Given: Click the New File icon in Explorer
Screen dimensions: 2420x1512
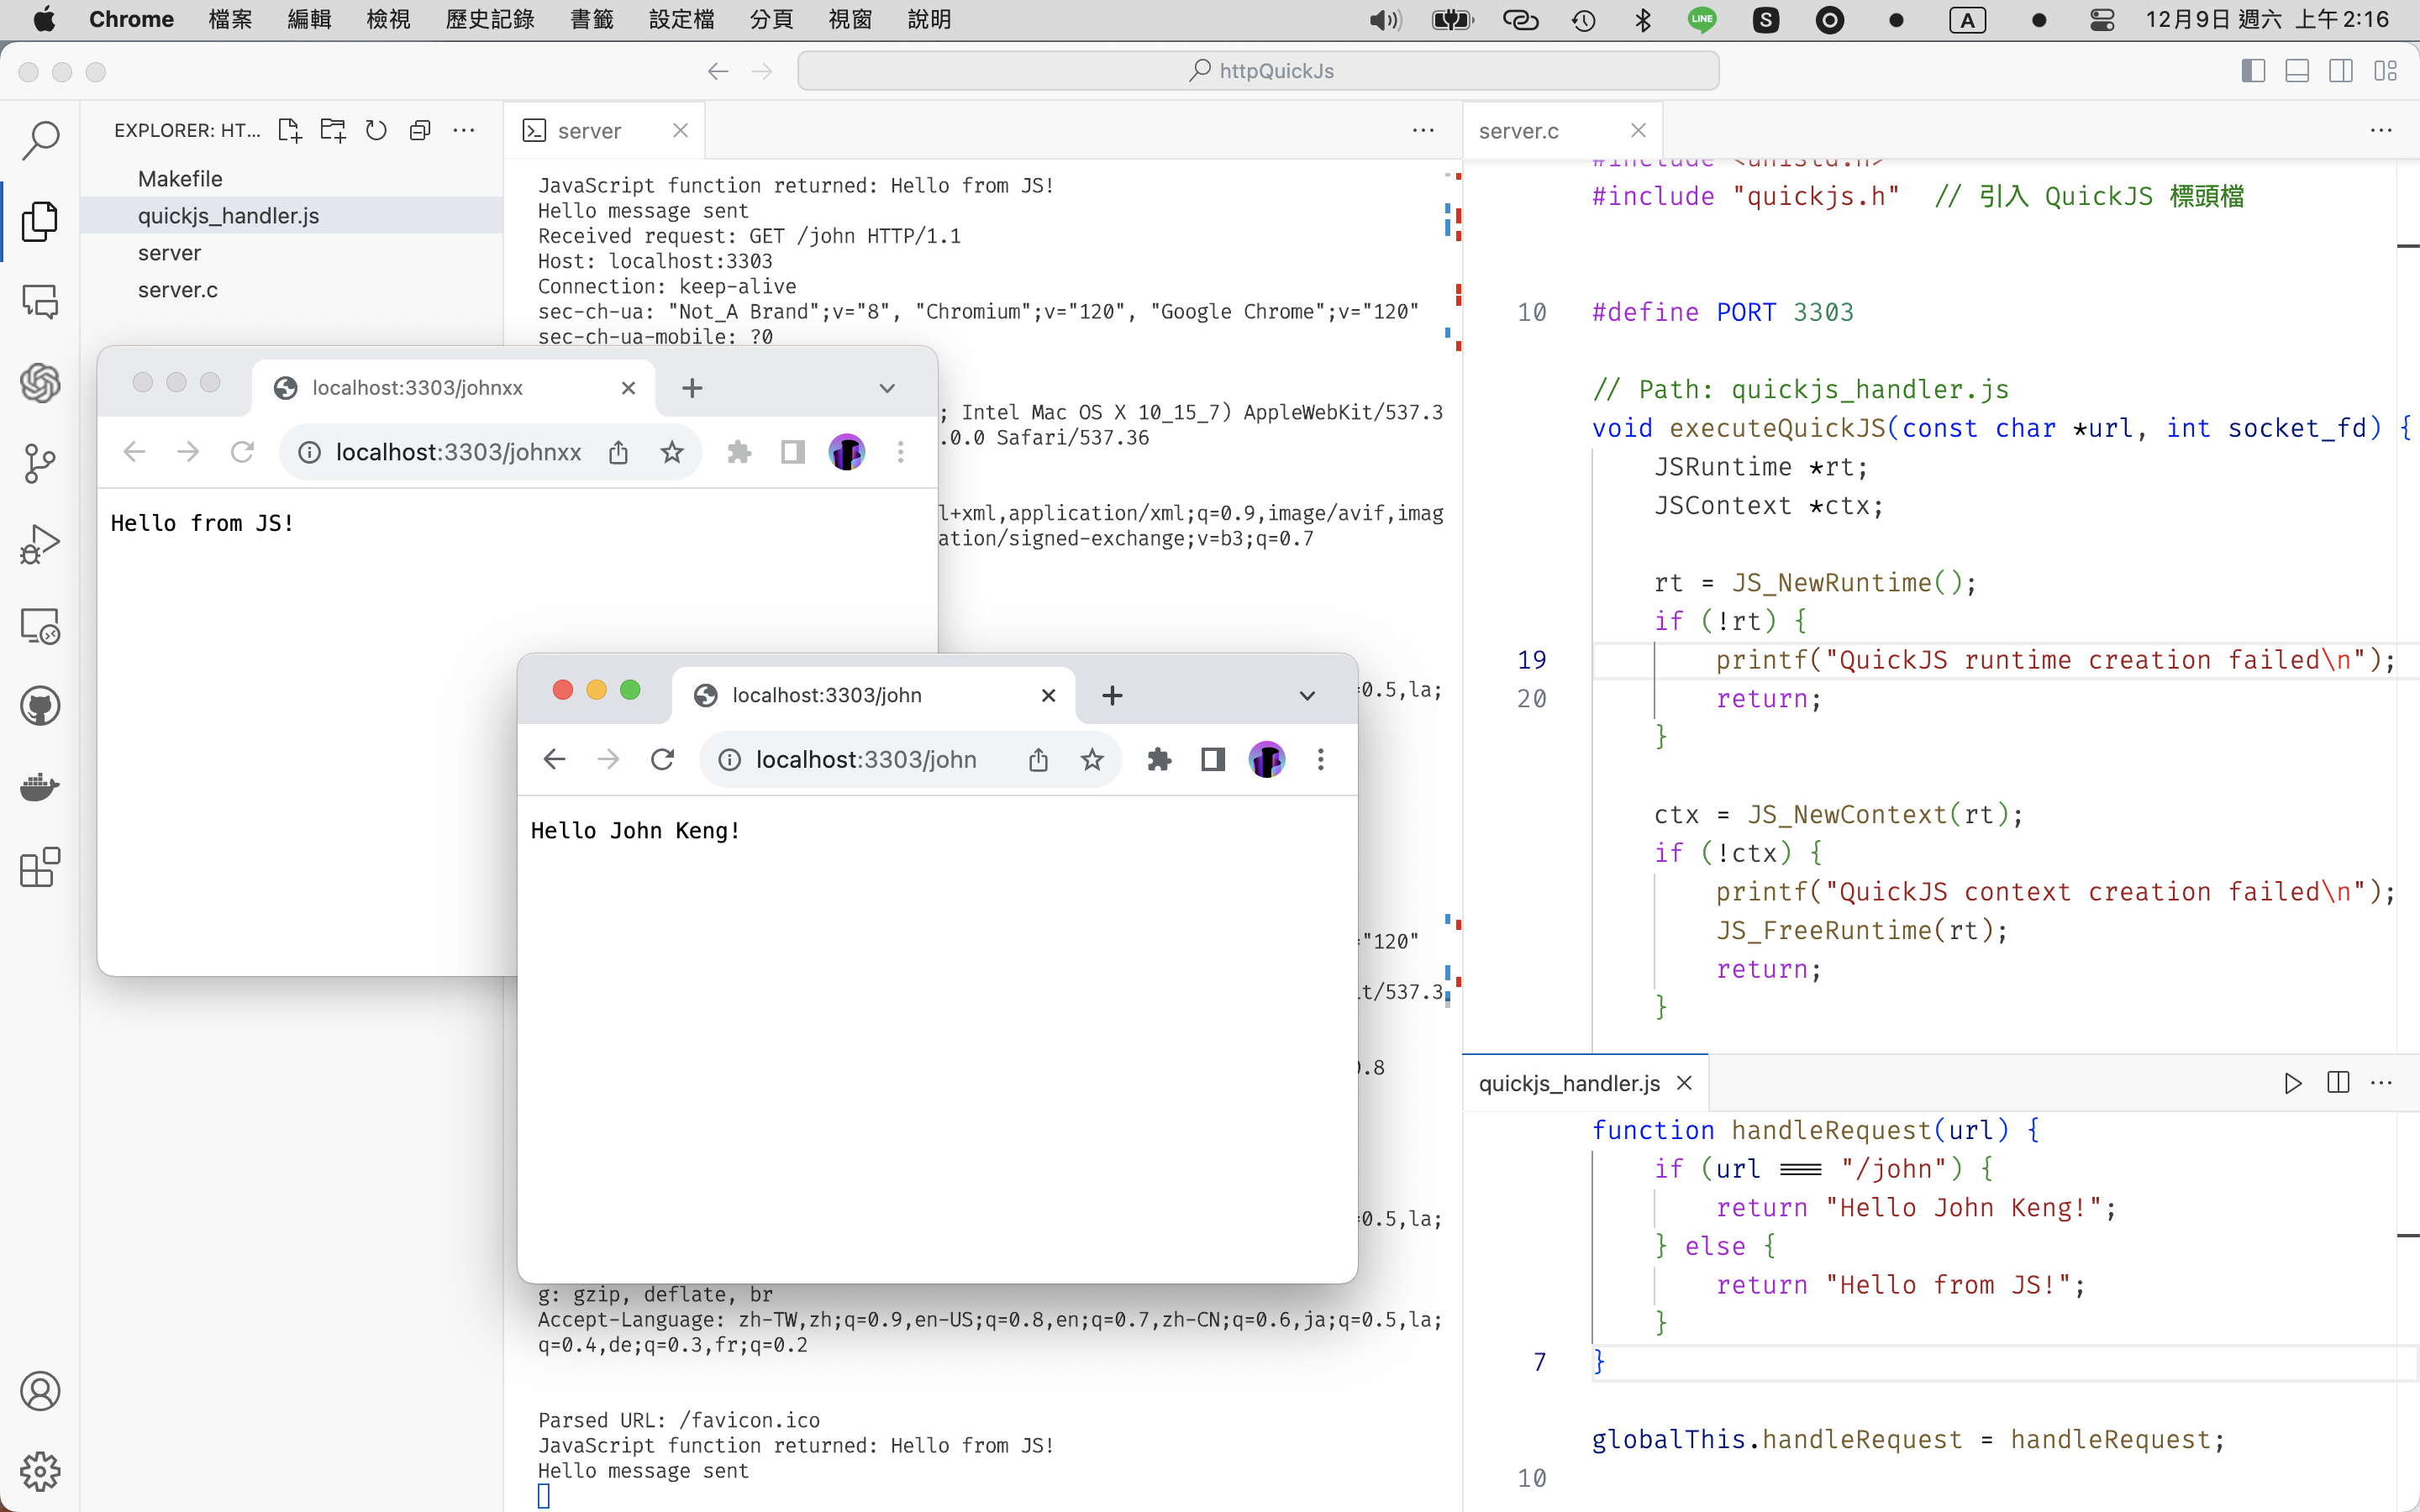Looking at the screenshot, I should point(289,130).
